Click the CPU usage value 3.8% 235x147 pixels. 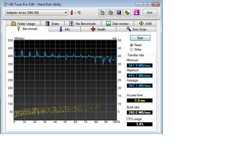pos(140,124)
